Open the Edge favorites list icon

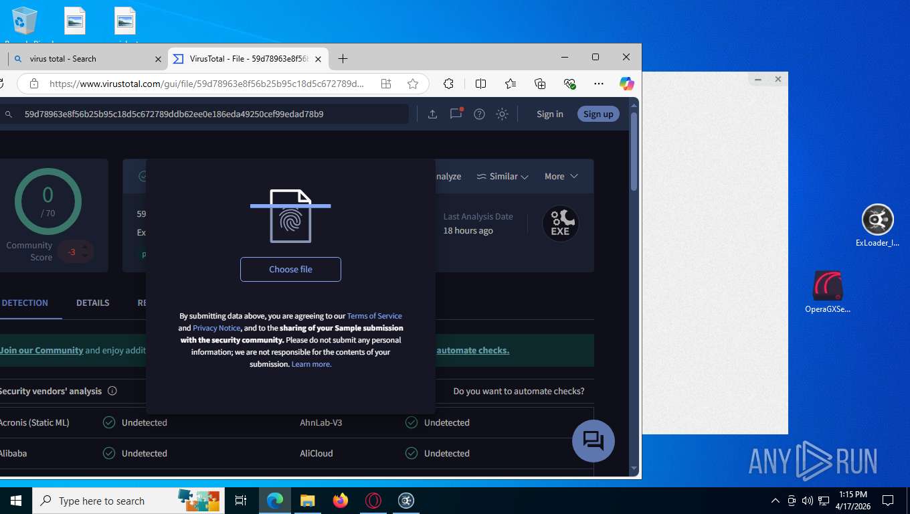(511, 84)
